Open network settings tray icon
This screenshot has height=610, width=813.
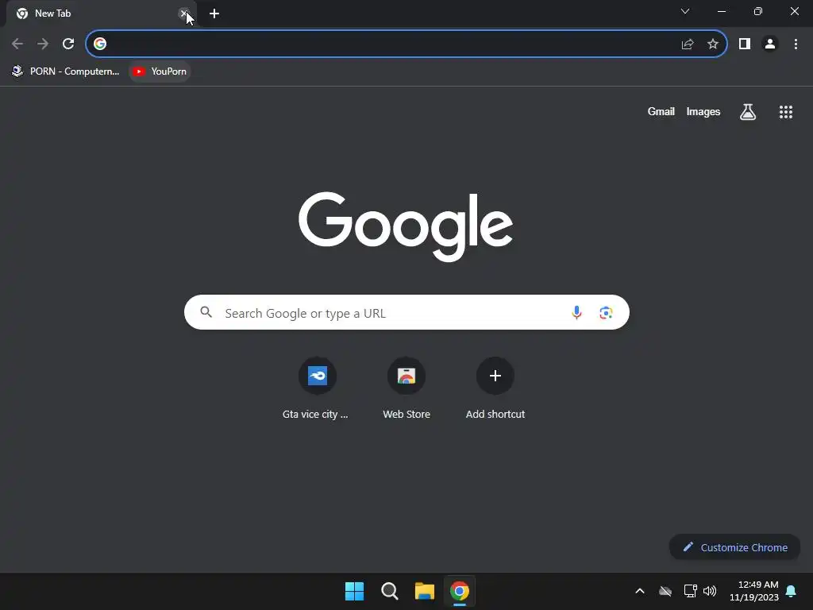tap(690, 591)
